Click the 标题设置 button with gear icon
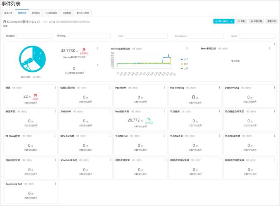280x206 pixels. [x=256, y=21]
